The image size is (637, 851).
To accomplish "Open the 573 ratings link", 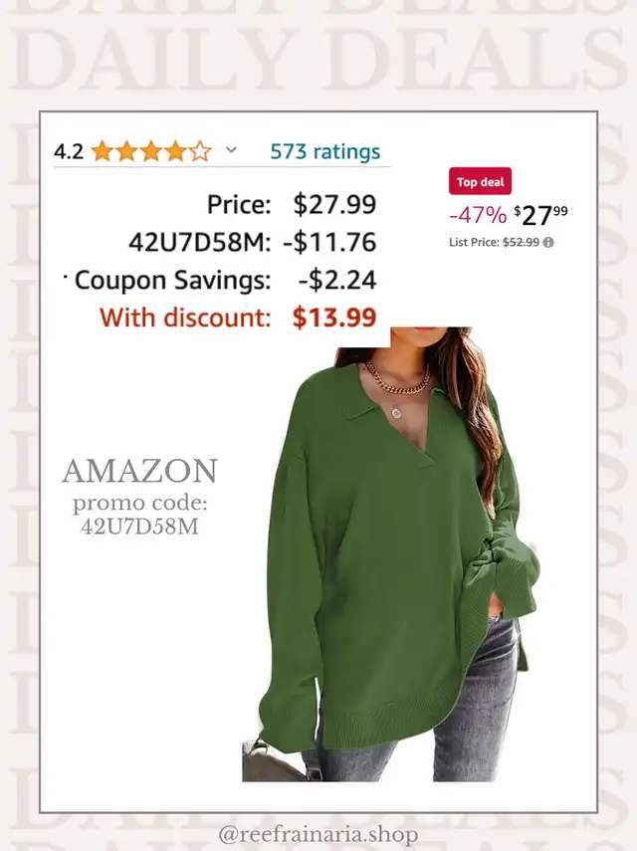I will click(x=325, y=151).
